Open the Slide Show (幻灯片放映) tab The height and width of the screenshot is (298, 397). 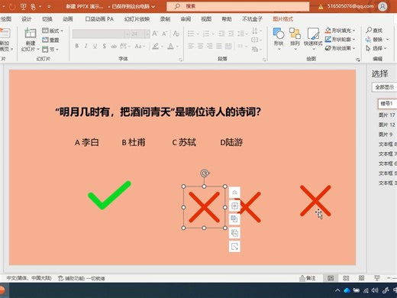click(x=137, y=19)
